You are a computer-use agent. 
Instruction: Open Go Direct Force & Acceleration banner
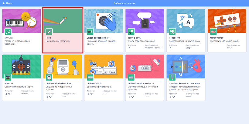pos(186,67)
